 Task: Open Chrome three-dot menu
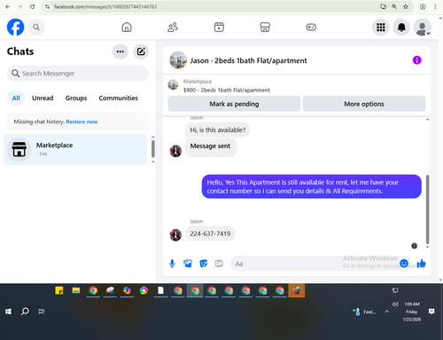pos(435,6)
